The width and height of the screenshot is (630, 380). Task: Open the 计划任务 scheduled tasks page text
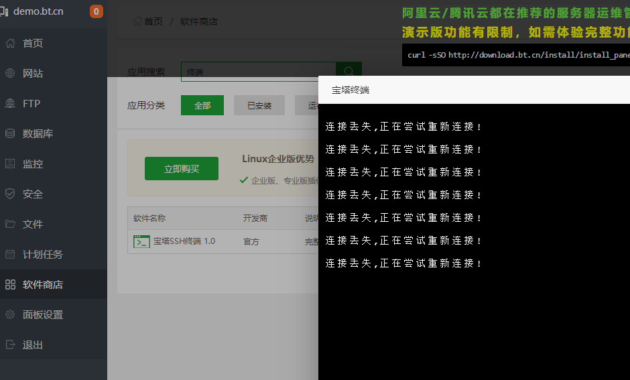[x=43, y=254]
